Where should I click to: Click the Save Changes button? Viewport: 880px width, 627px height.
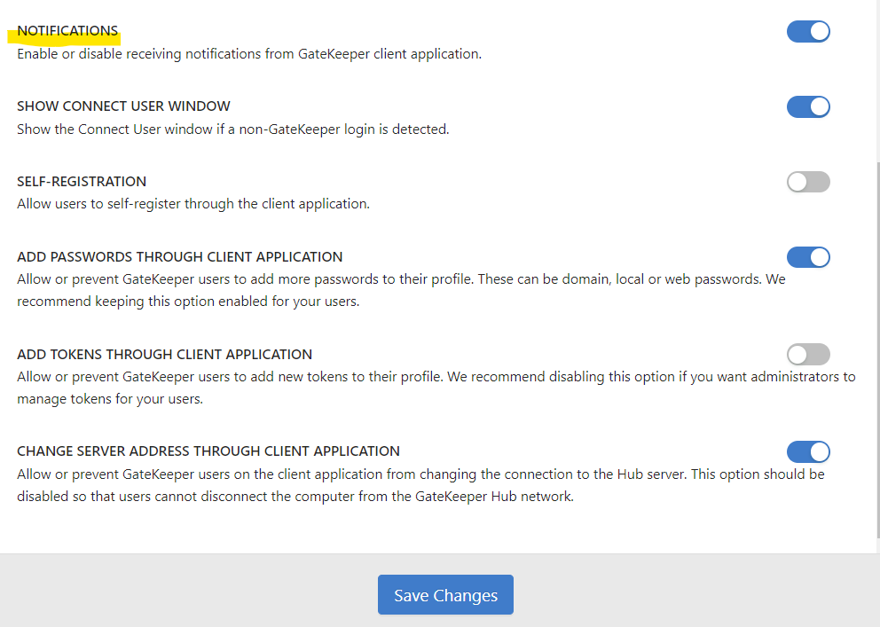(445, 594)
